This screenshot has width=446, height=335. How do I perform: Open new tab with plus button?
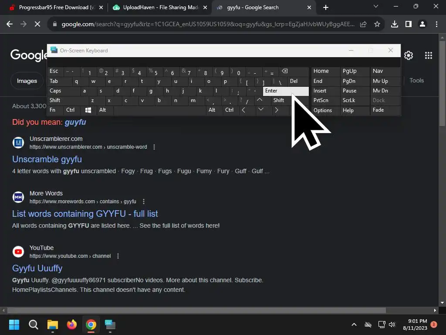[x=326, y=7]
